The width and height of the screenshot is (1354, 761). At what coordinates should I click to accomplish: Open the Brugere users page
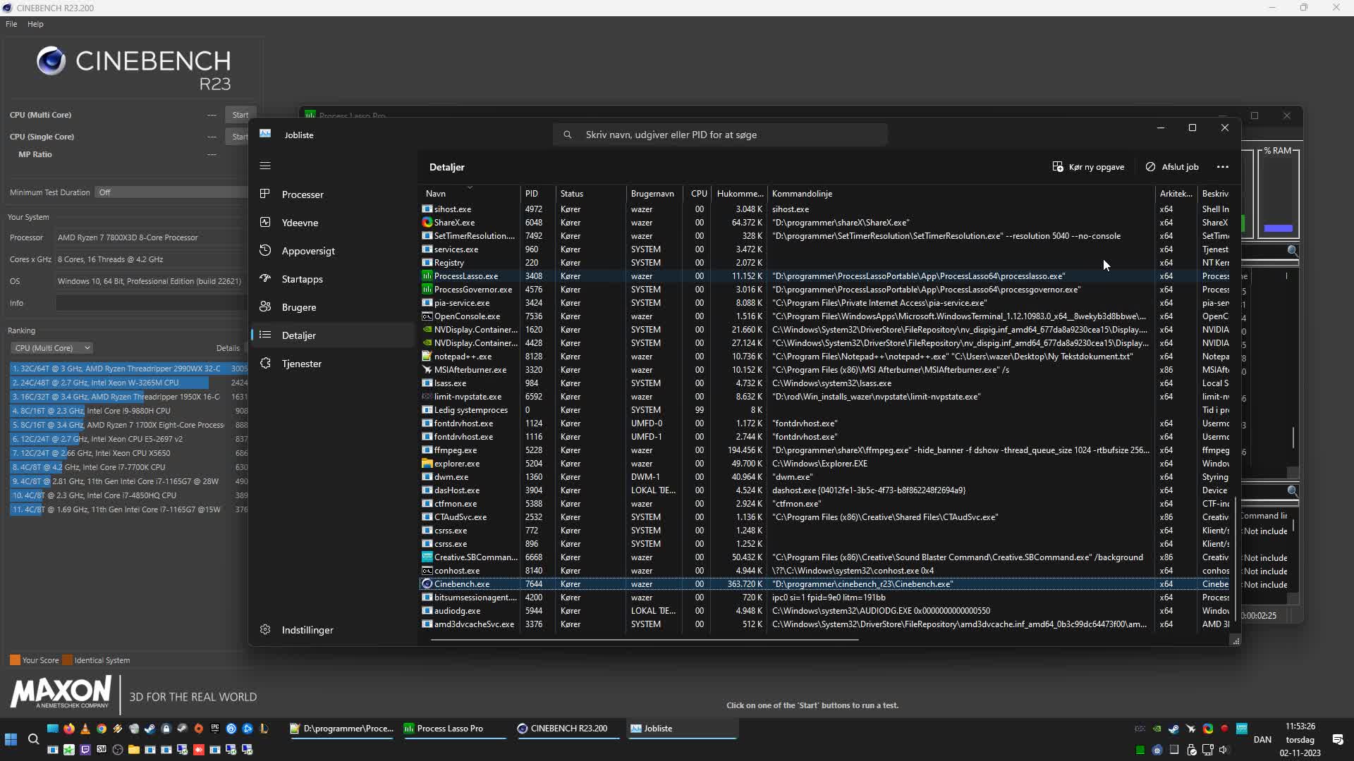[298, 307]
